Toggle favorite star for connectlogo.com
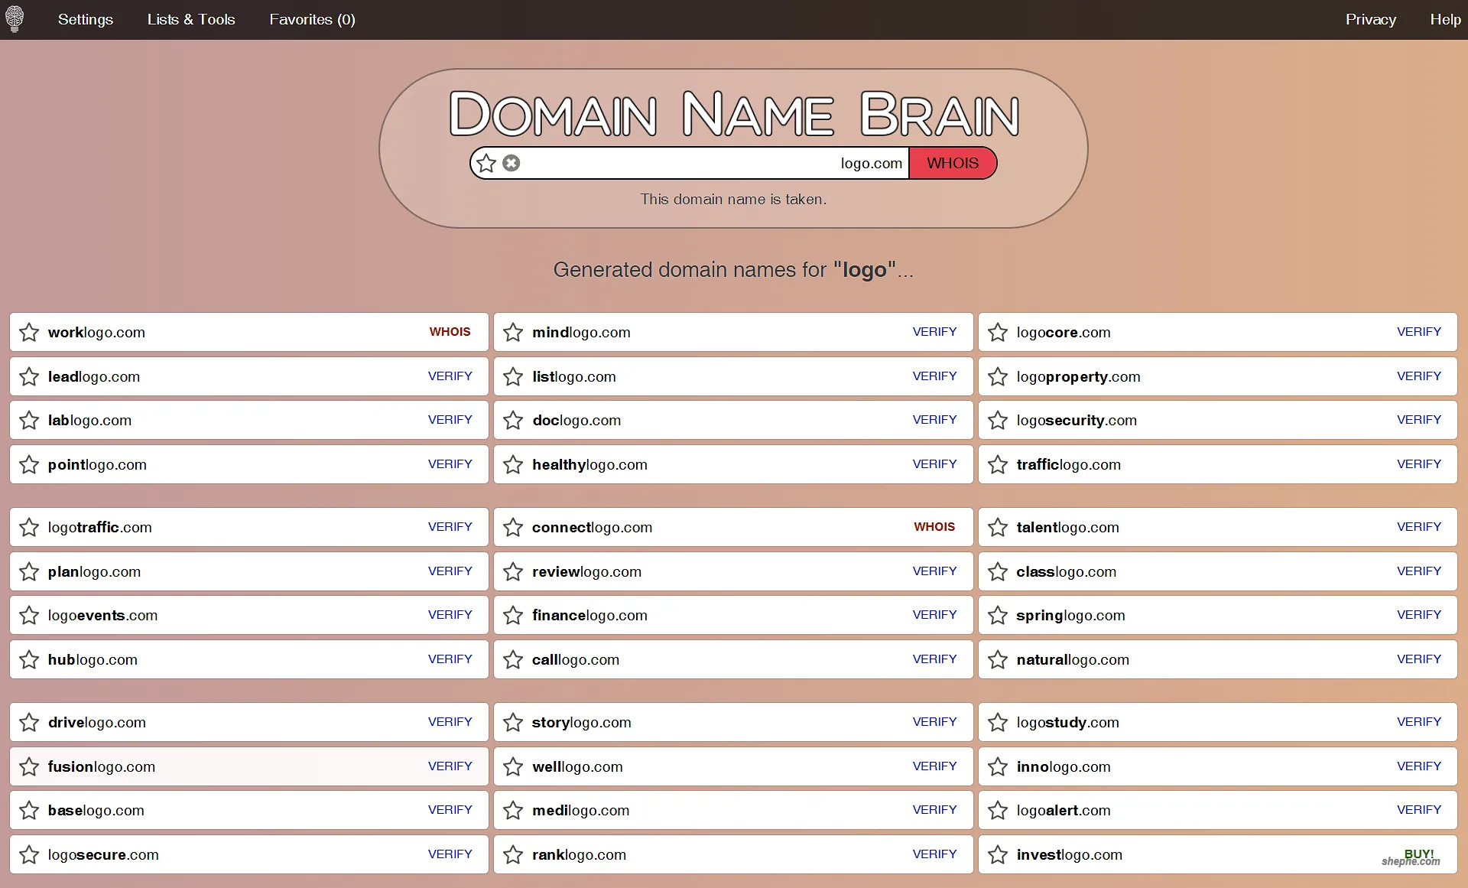1468x888 pixels. [513, 527]
